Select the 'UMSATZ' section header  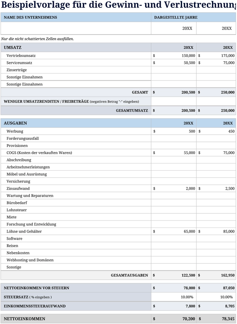coord(13,47)
